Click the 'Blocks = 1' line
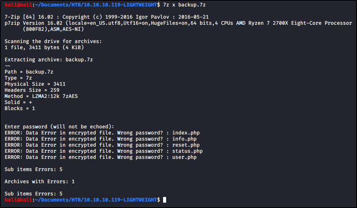This screenshot has height=208, width=357. pos(20,109)
